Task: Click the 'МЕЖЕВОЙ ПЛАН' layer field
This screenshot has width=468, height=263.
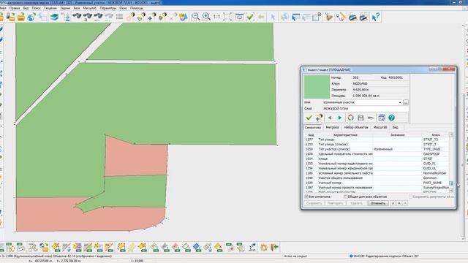Action: (x=366, y=109)
